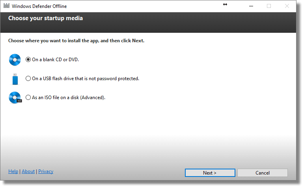This screenshot has width=302, height=186.
Task: Click the ISO disc icon
Action: (x=15, y=98)
